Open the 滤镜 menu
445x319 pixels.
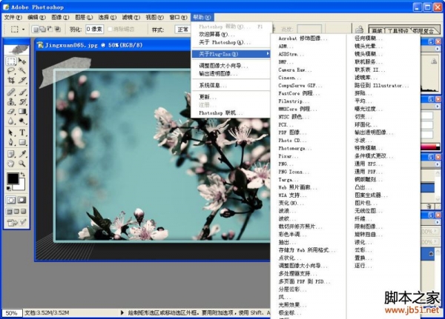coord(131,17)
